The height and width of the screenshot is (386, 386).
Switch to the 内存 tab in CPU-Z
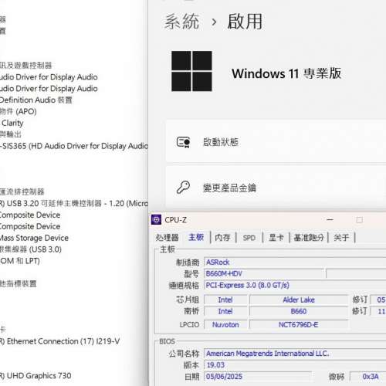222,237
